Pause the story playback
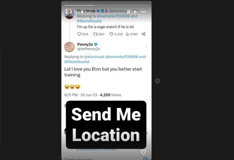Viewport: 234px width, 160px height. click(128, 12)
